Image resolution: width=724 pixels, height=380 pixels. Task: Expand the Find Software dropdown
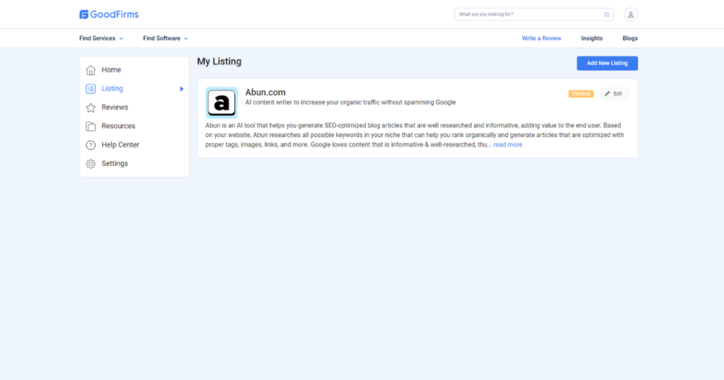(165, 38)
